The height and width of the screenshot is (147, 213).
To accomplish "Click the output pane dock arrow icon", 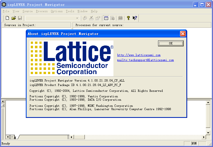I will click(3, 105).
